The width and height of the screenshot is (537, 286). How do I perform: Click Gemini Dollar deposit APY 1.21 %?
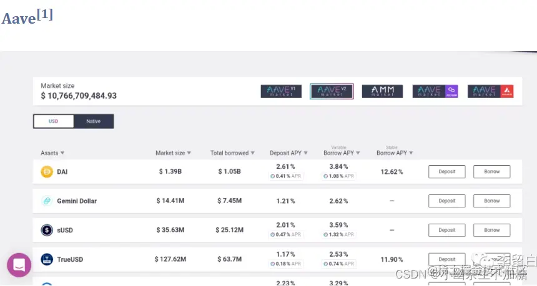click(x=285, y=201)
